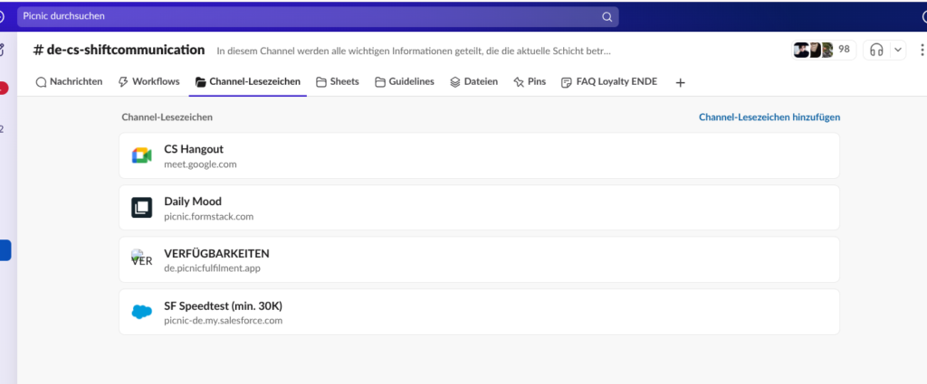Click the Google Meet icon for CS Hangout

pyautogui.click(x=141, y=155)
